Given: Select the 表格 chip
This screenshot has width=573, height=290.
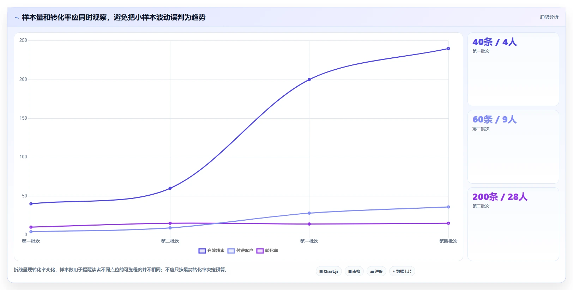Looking at the screenshot, I should (x=354, y=271).
